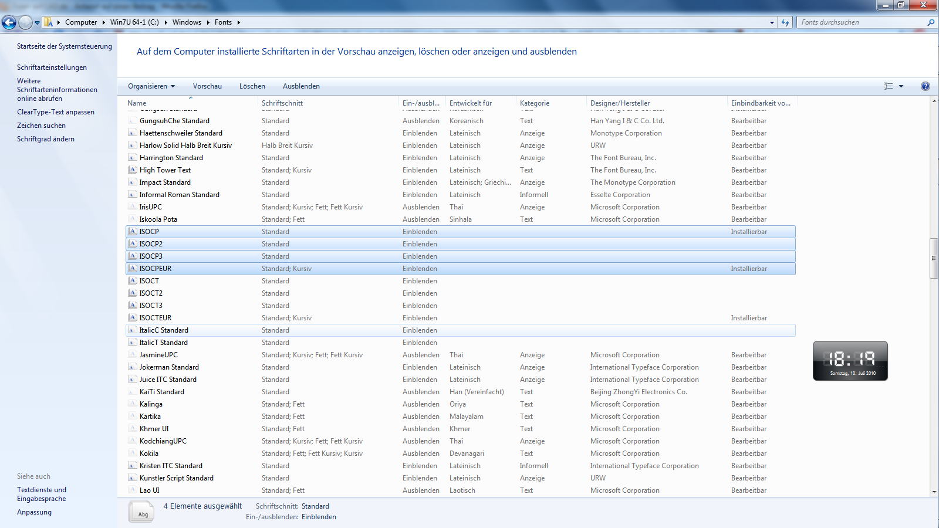939x528 pixels.
Task: Select Windows in the breadcrumb path
Action: [x=187, y=22]
